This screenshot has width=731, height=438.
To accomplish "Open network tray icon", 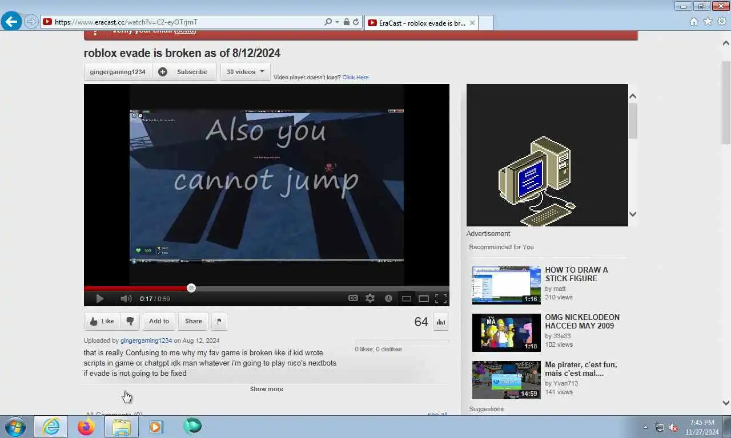I will tap(660, 427).
